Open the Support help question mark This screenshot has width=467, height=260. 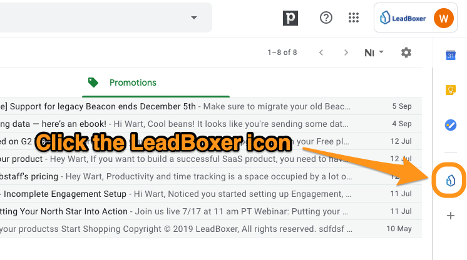click(x=326, y=18)
